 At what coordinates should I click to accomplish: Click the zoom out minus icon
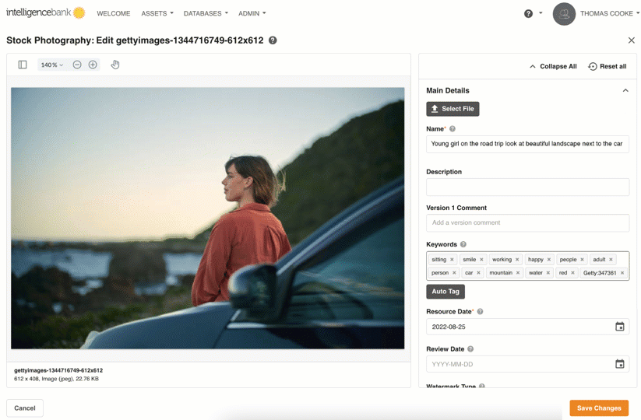[x=77, y=65]
